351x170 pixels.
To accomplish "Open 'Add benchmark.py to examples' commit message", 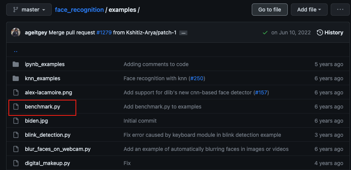I will pos(162,107).
